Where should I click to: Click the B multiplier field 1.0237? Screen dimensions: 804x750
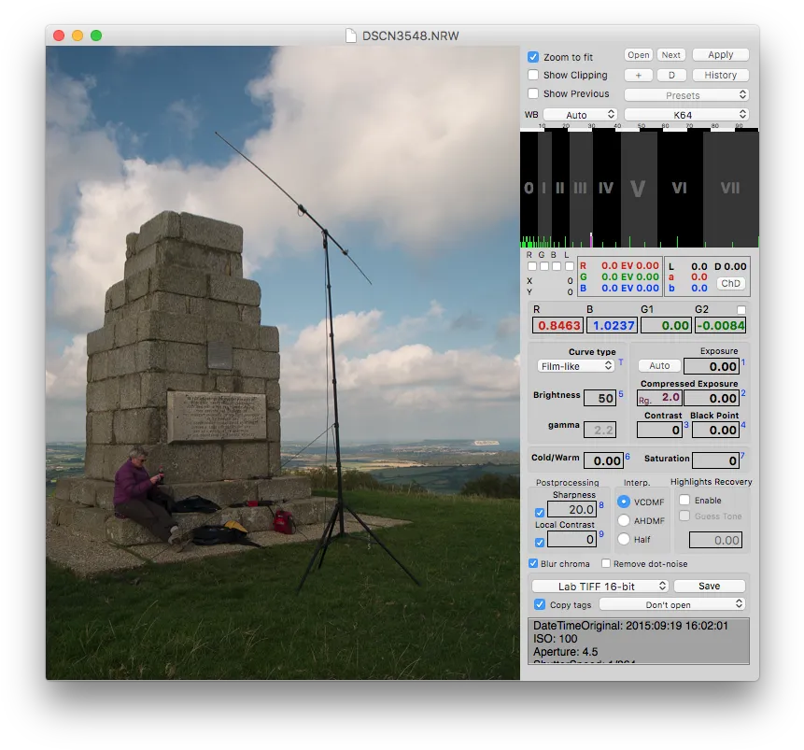tap(613, 325)
